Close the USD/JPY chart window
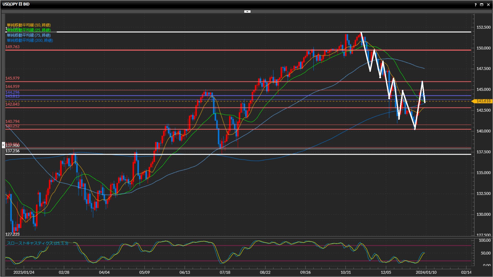The image size is (493, 277). coord(488,5)
